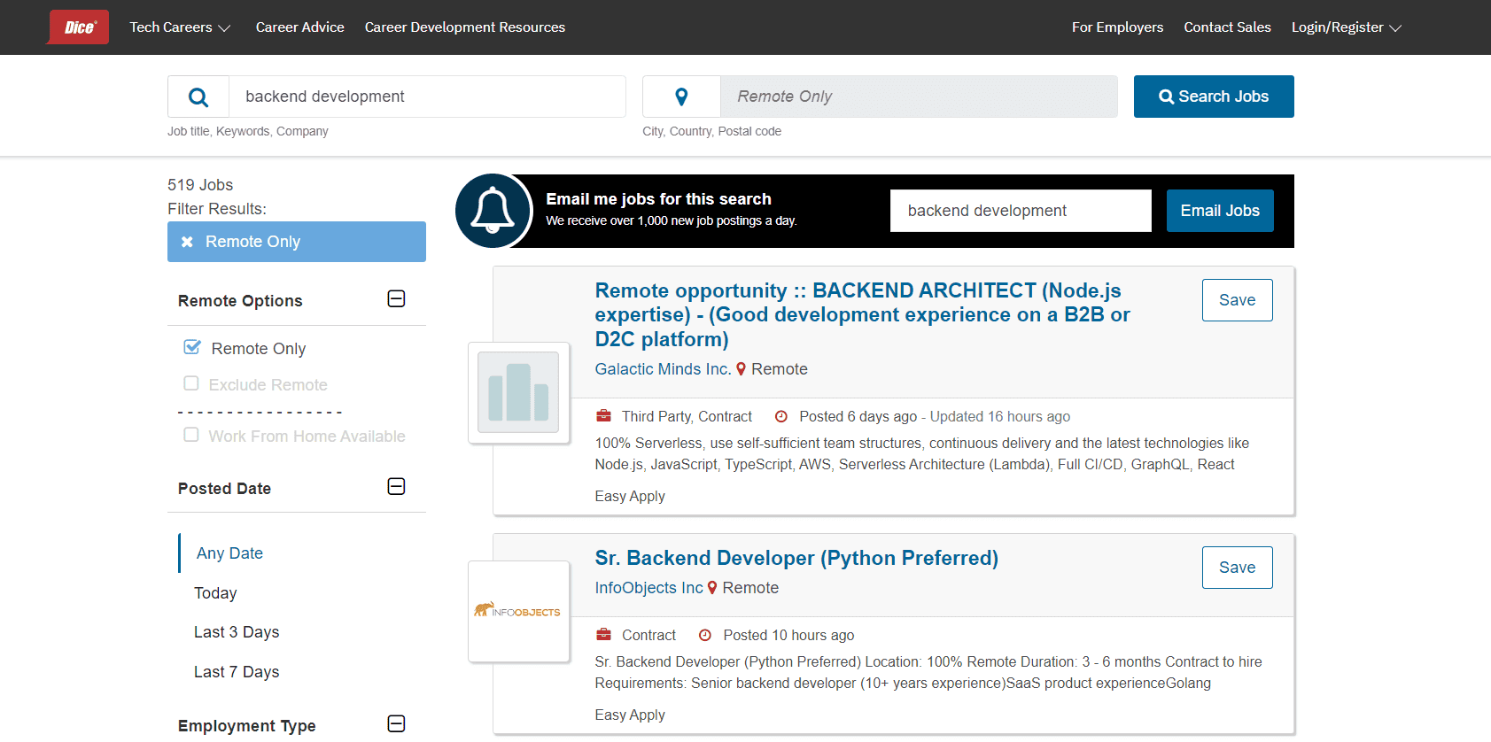Click red location pin beside InfoObjects Inc
The image size is (1491, 742).
pyautogui.click(x=712, y=588)
